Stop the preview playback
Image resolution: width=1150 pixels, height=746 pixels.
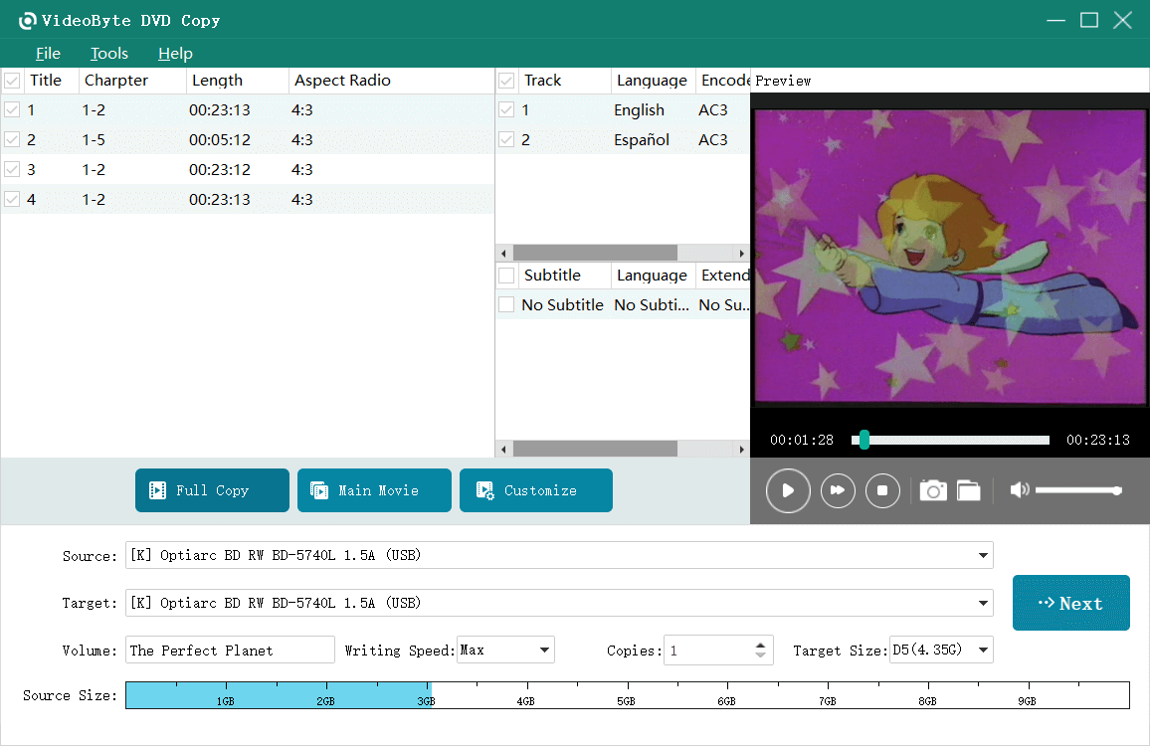tap(882, 490)
